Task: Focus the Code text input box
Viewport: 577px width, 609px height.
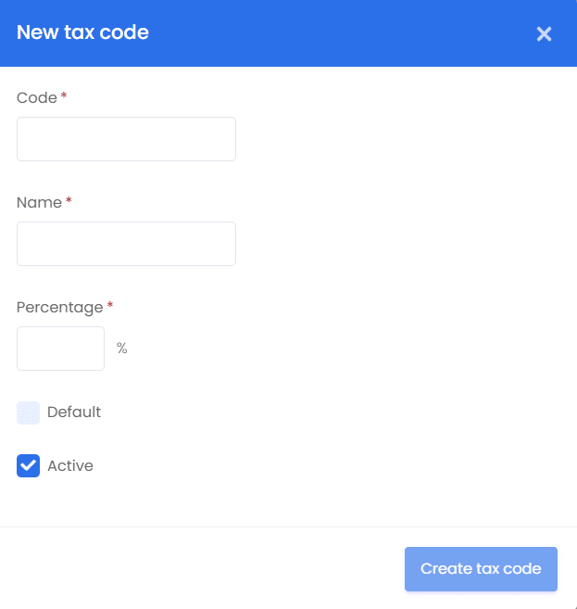Action: pyautogui.click(x=126, y=139)
